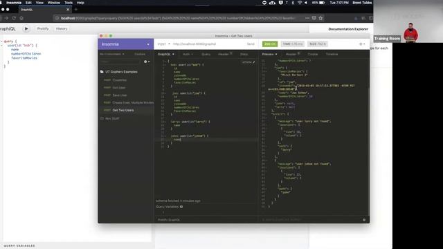This screenshot has width=443, height=249.
Task: Click the 200 OK status badge
Action: point(270,44)
